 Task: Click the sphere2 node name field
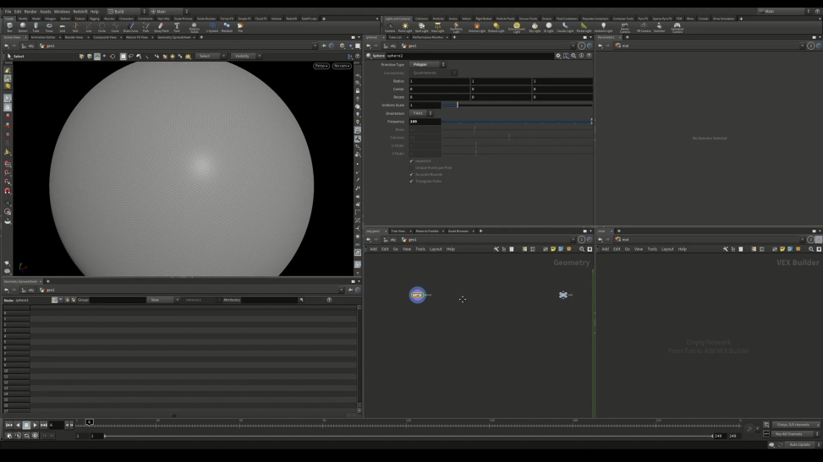[x=469, y=56]
